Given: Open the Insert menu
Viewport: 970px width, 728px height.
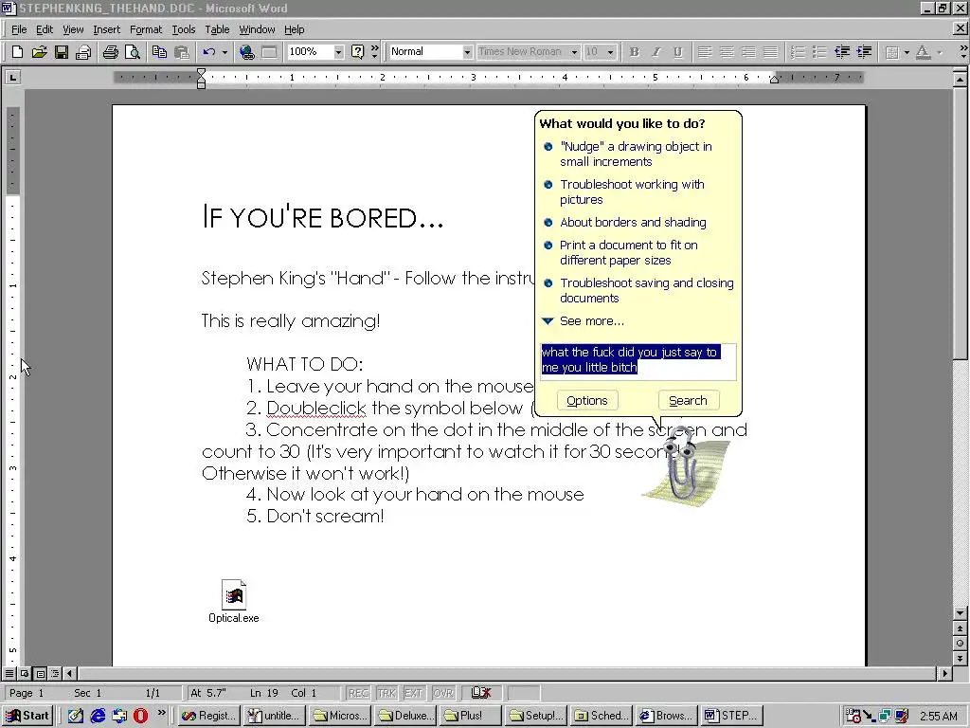Looking at the screenshot, I should [x=106, y=29].
